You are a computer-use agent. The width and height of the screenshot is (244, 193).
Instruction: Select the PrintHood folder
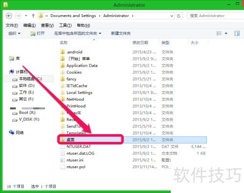tap(76, 106)
